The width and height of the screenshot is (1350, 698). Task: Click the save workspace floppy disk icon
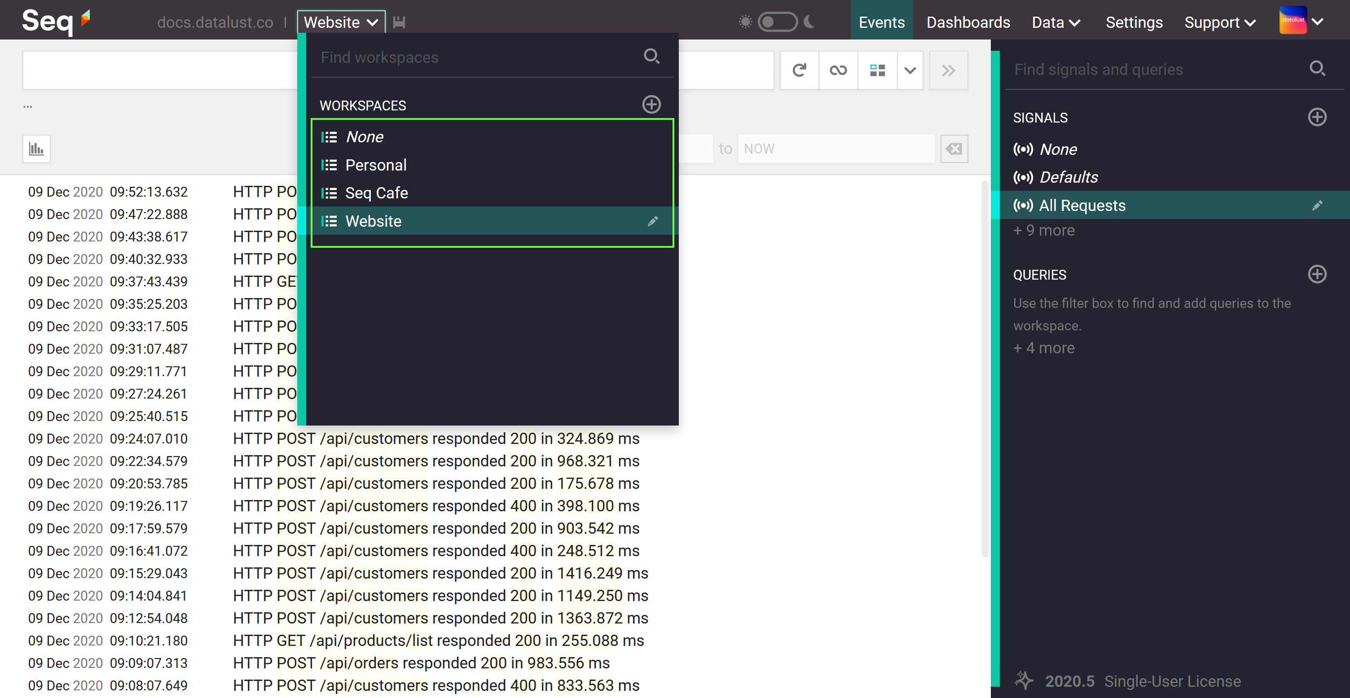coord(399,22)
